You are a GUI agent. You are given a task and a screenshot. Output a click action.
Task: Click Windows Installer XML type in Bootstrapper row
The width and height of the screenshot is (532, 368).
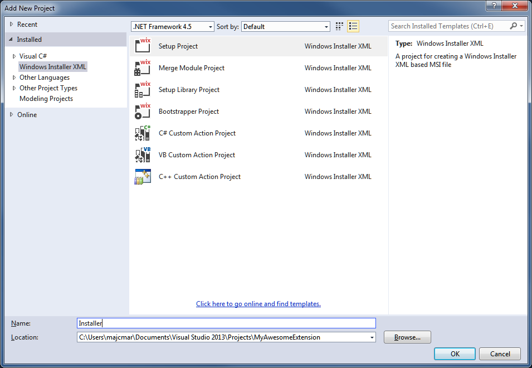338,112
